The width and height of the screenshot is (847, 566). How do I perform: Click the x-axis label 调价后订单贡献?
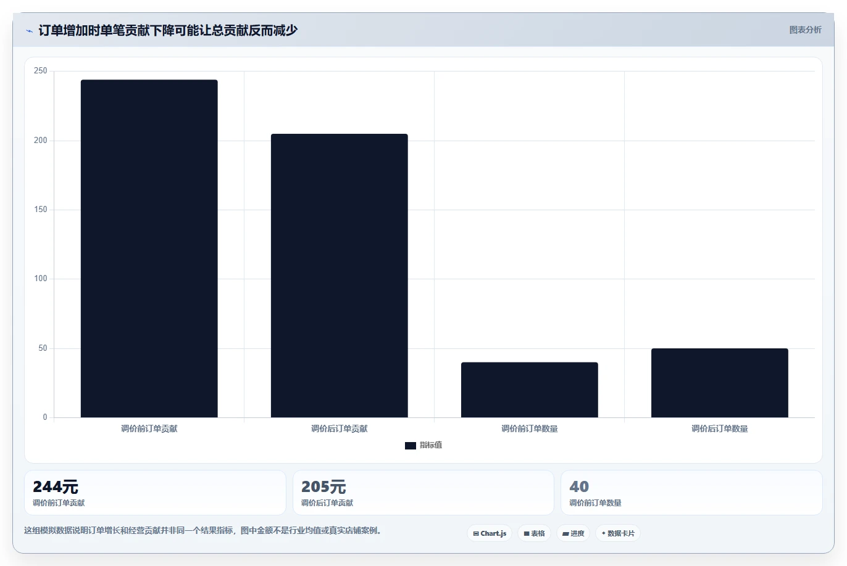coord(340,429)
